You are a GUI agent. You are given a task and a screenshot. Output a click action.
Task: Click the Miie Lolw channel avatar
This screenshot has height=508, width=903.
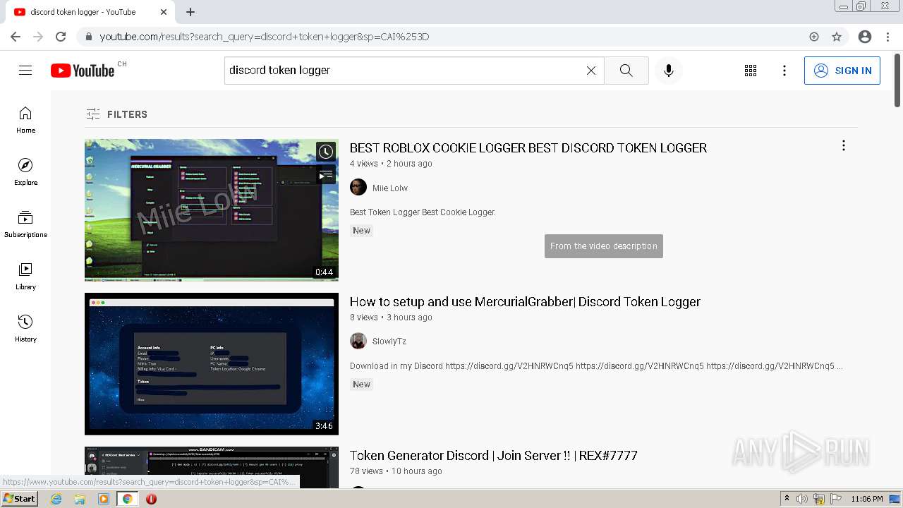click(358, 187)
